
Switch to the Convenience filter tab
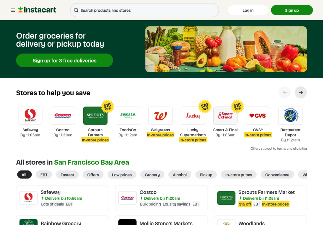277,175
